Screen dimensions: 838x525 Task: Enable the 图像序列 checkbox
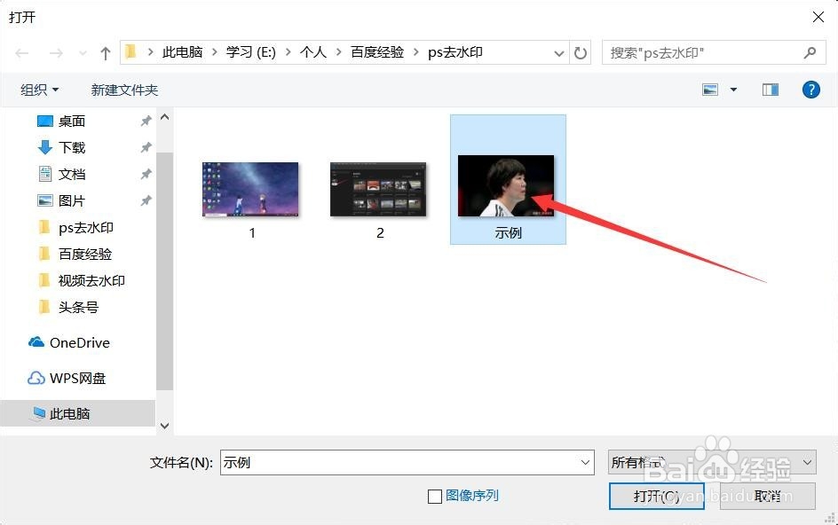pos(434,497)
